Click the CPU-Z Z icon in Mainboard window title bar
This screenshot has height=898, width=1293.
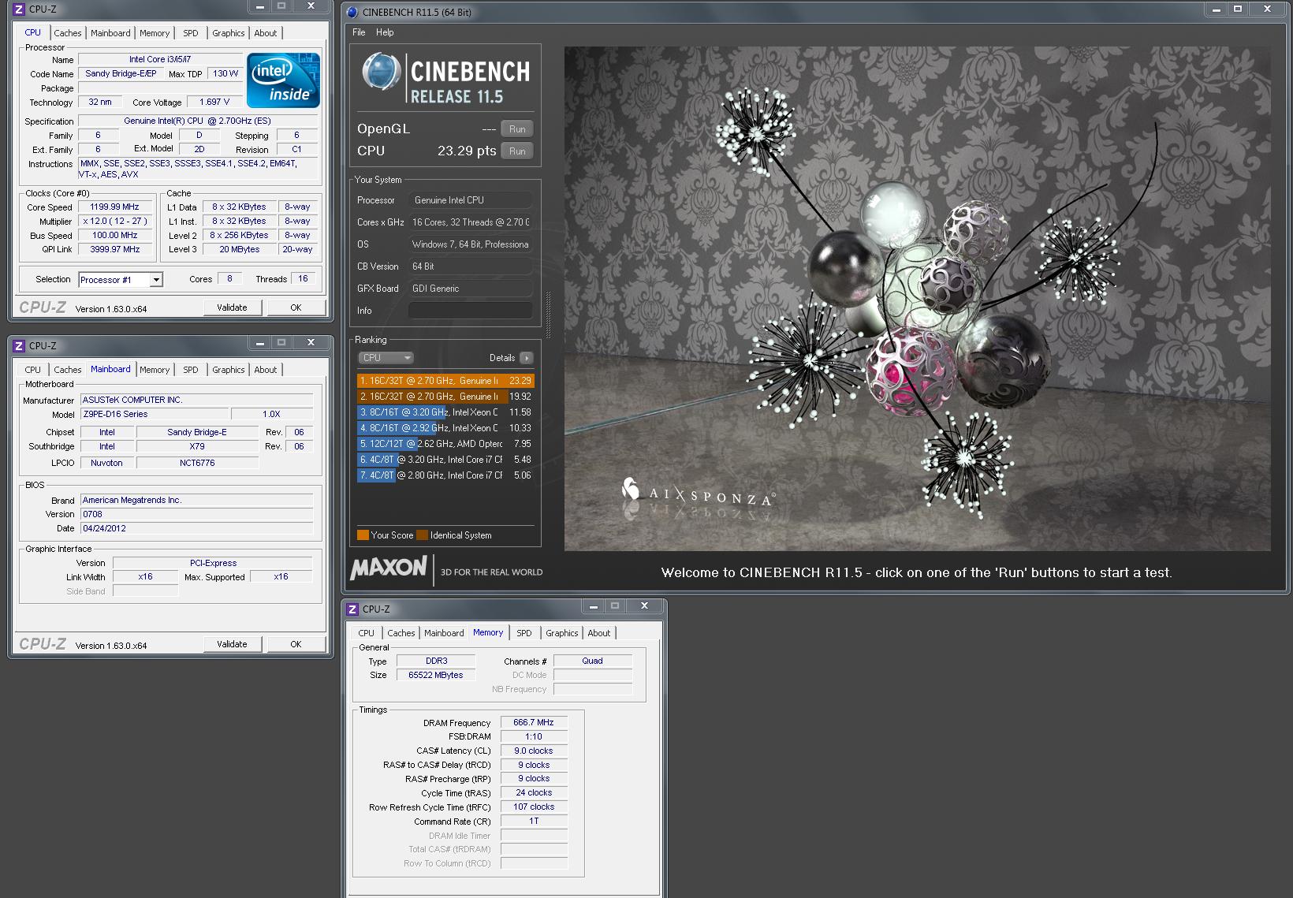[x=19, y=346]
